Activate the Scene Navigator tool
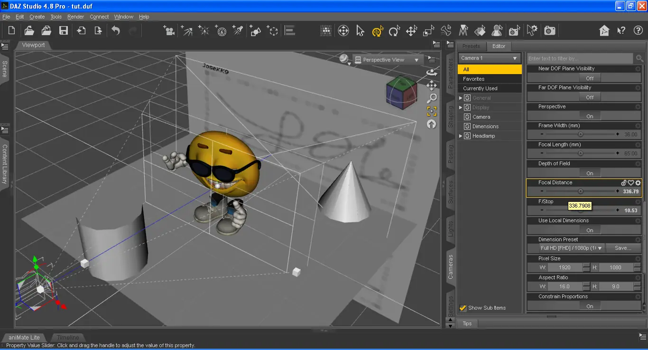The image size is (648, 350). coord(343,30)
